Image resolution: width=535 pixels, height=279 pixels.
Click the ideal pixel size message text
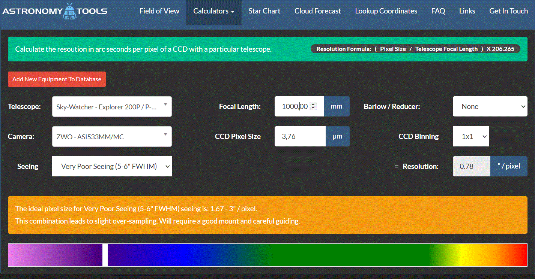pyautogui.click(x=136, y=209)
